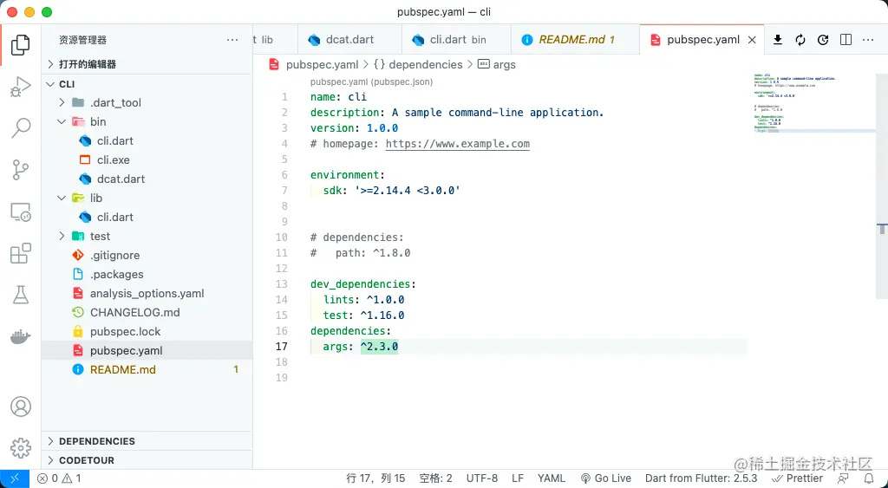Open the Remote Explorer view
The height and width of the screenshot is (488, 888).
click(20, 211)
